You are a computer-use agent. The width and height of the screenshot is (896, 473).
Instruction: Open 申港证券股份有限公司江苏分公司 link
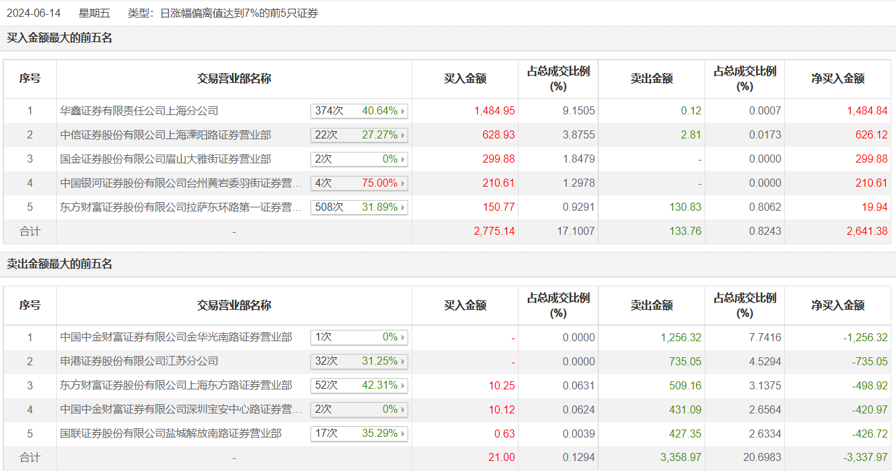pyautogui.click(x=139, y=361)
